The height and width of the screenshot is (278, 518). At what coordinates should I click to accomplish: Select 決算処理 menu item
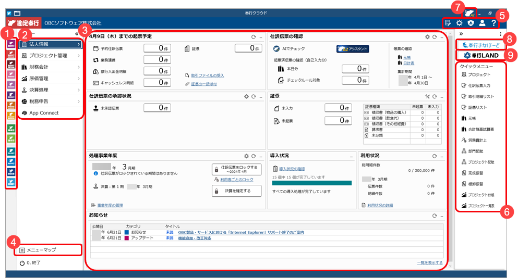(50, 90)
